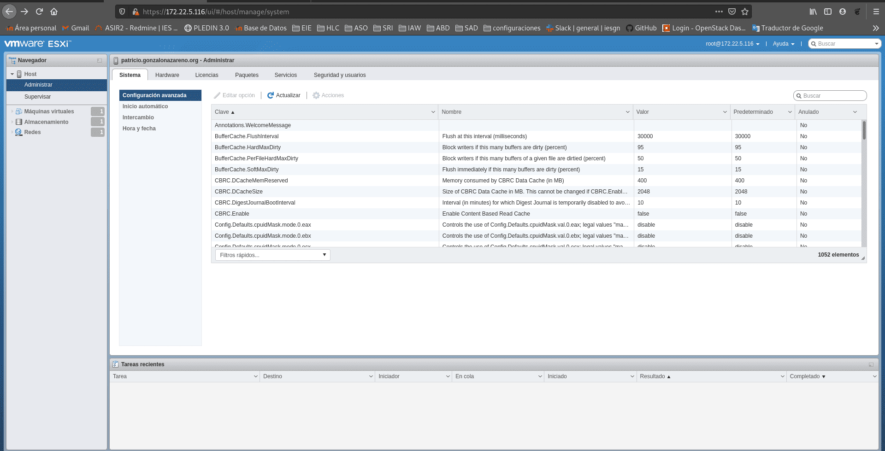The height and width of the screenshot is (451, 885).
Task: Reload the page with the refresh icon
Action: click(x=39, y=12)
